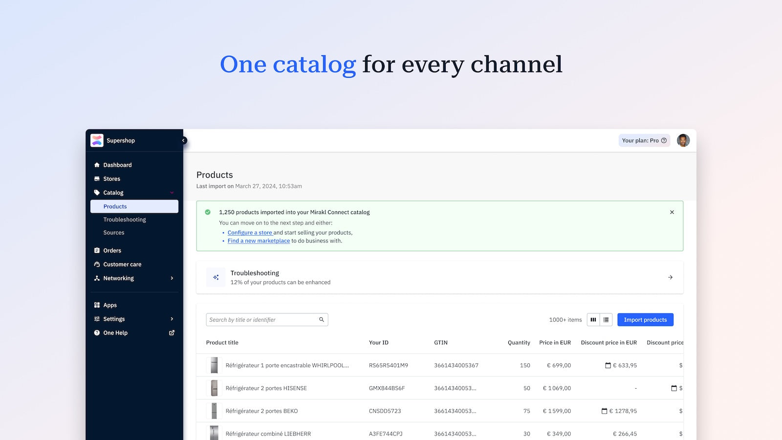Image resolution: width=782 pixels, height=440 pixels.
Task: Click the search magnifier in products search bar
Action: [322, 319]
